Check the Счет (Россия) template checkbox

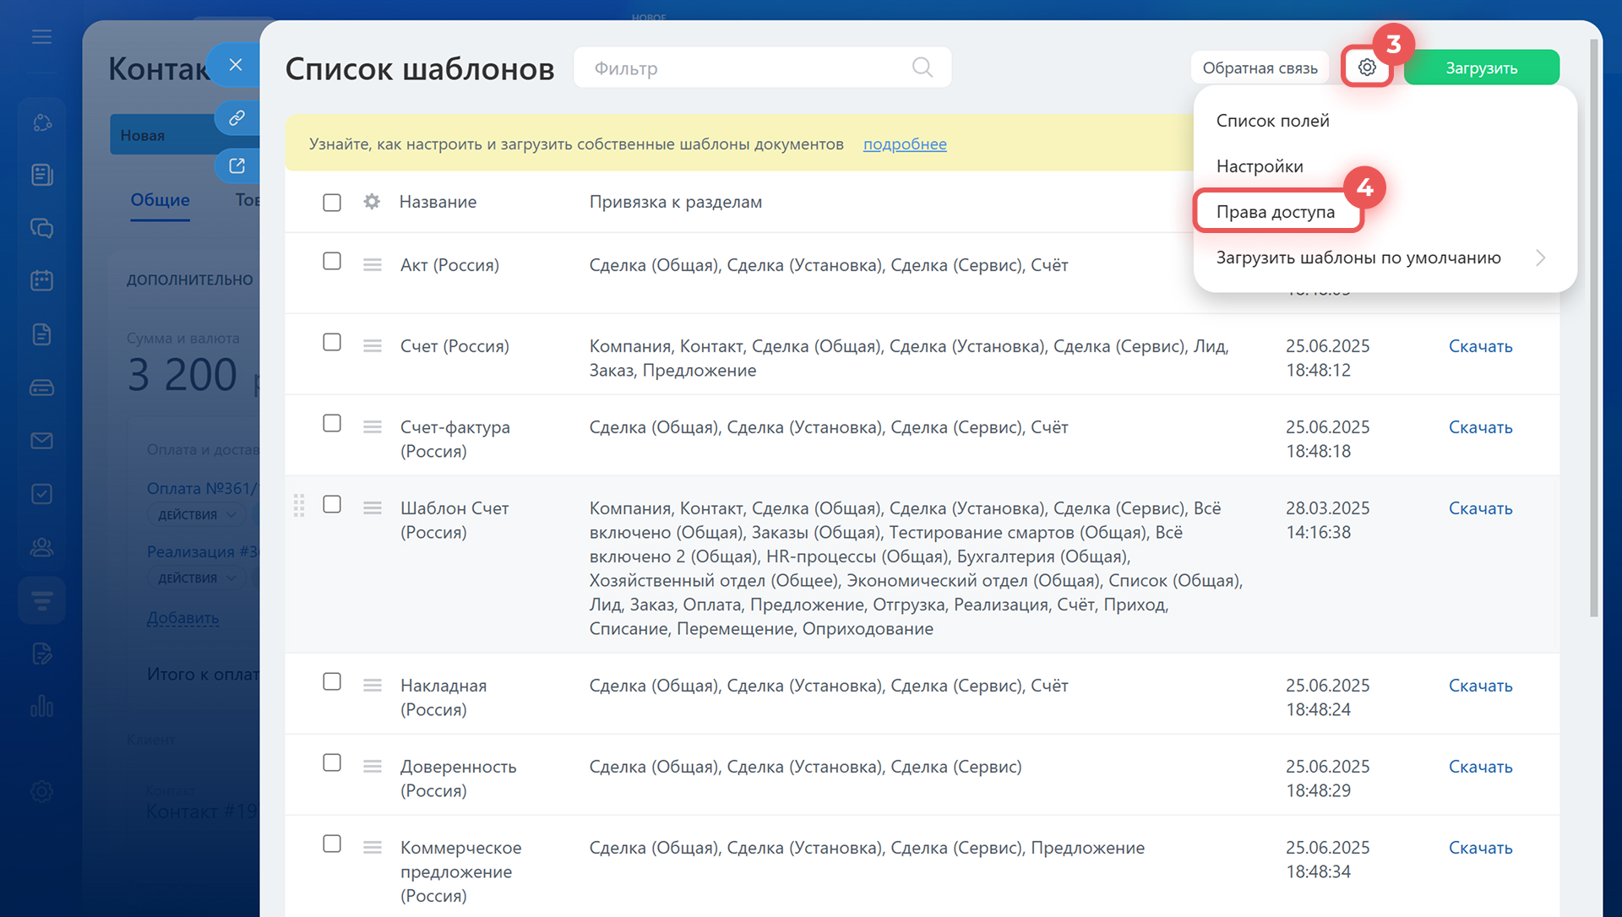(x=332, y=343)
